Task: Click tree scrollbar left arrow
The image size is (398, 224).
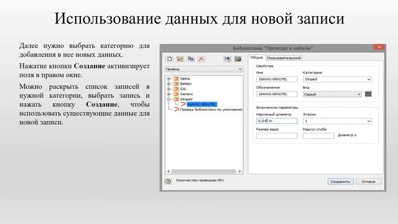Action: tap(169, 172)
